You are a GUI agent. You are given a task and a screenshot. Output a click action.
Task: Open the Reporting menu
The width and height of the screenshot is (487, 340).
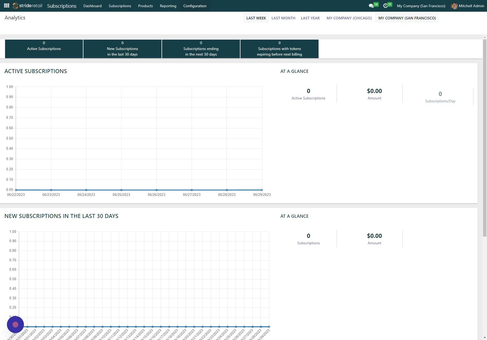(168, 6)
